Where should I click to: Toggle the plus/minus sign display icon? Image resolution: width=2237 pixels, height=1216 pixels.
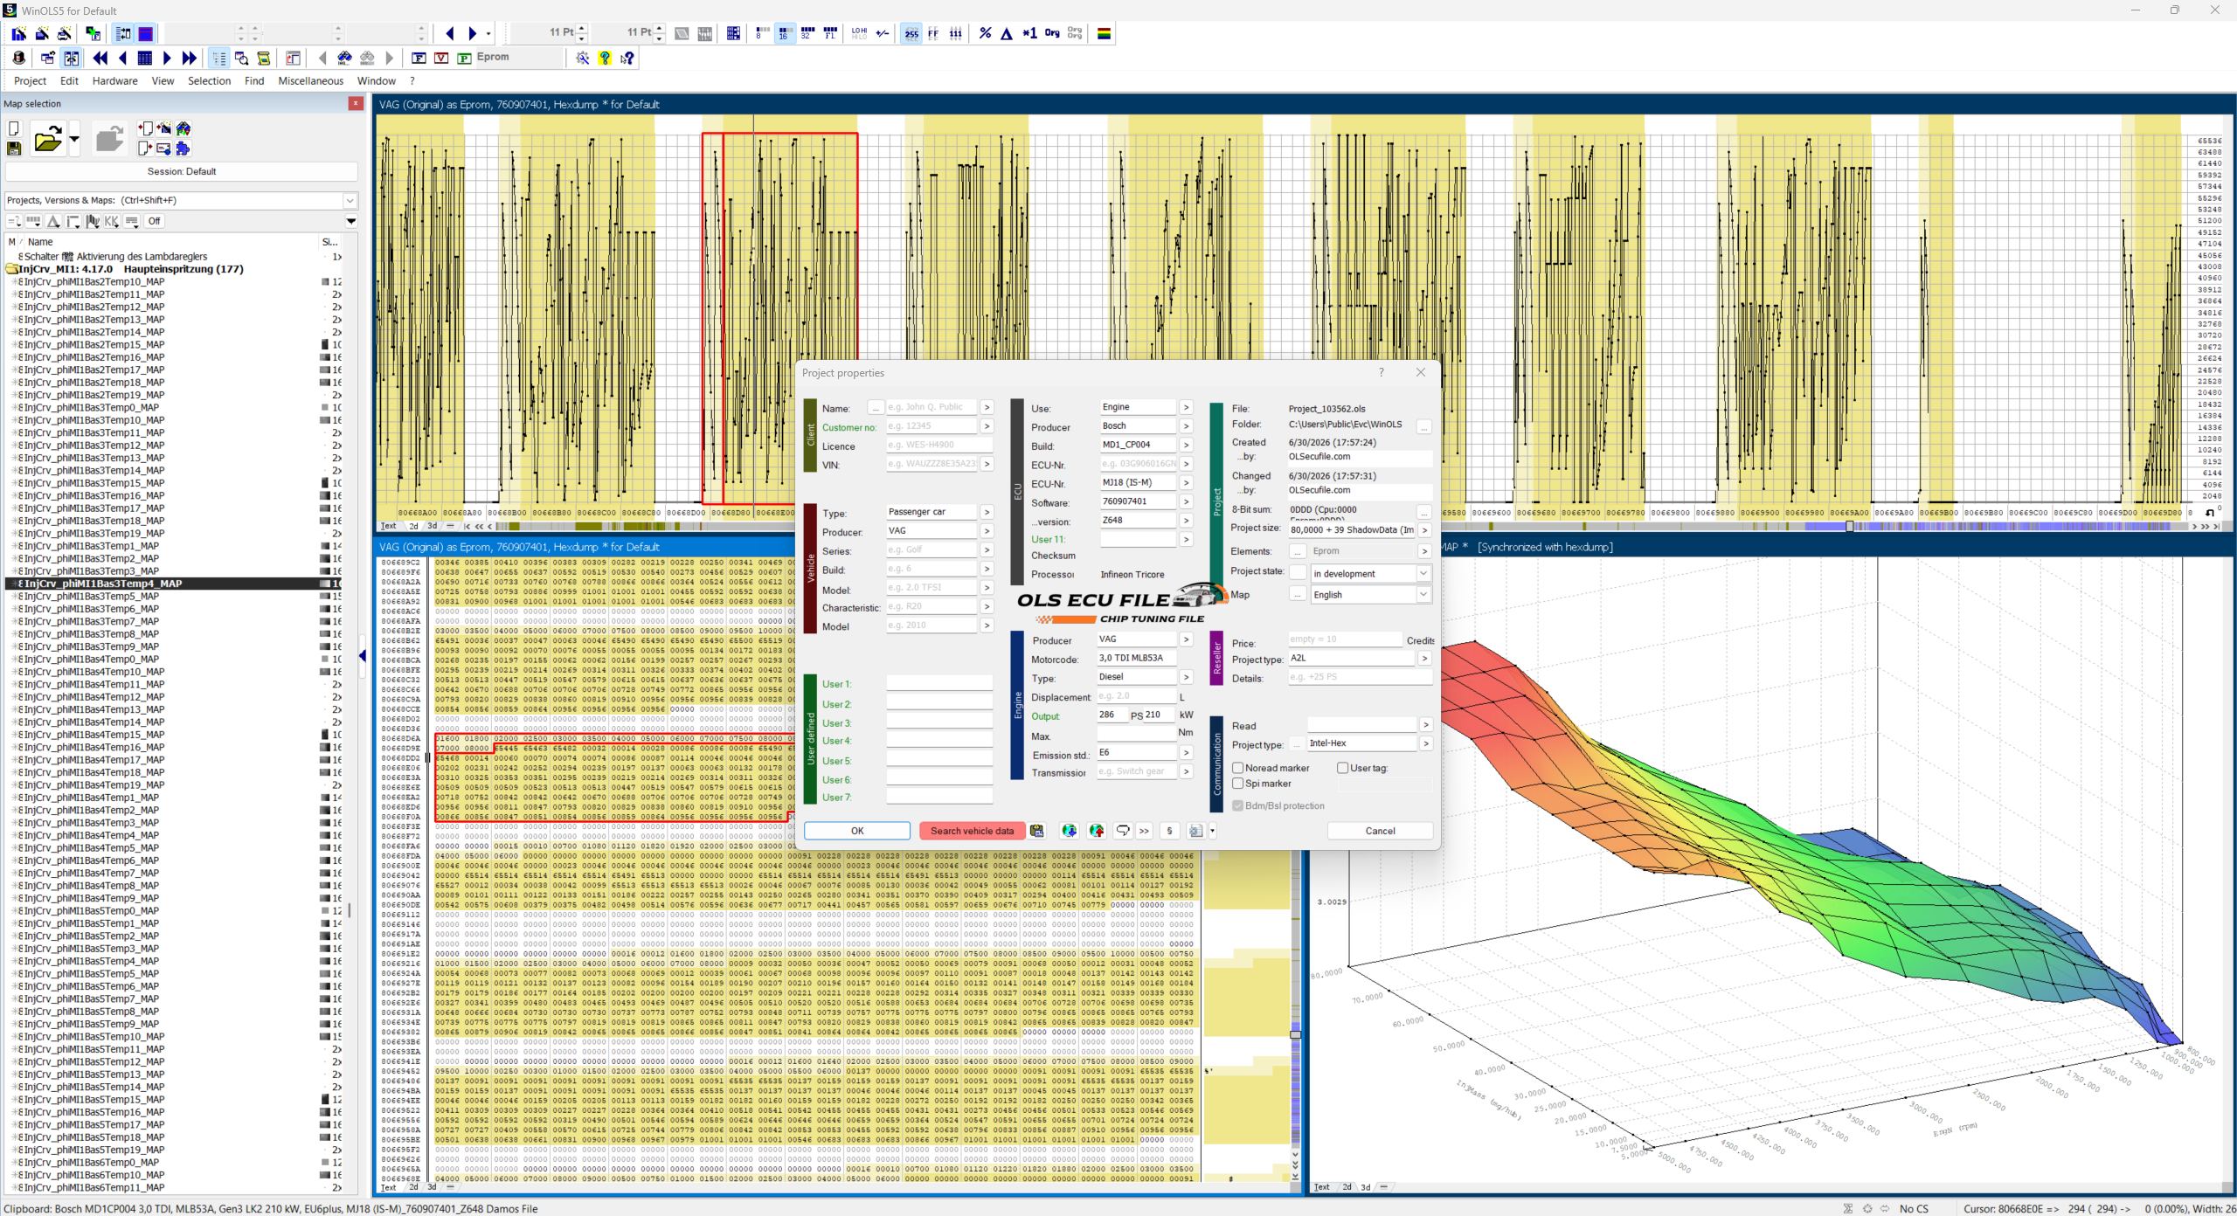[883, 33]
